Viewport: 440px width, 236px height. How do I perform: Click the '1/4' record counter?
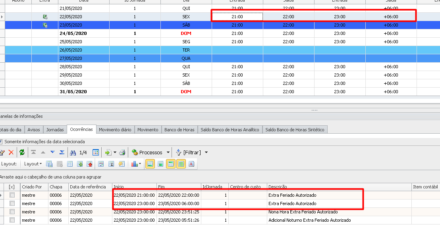pos(83,152)
